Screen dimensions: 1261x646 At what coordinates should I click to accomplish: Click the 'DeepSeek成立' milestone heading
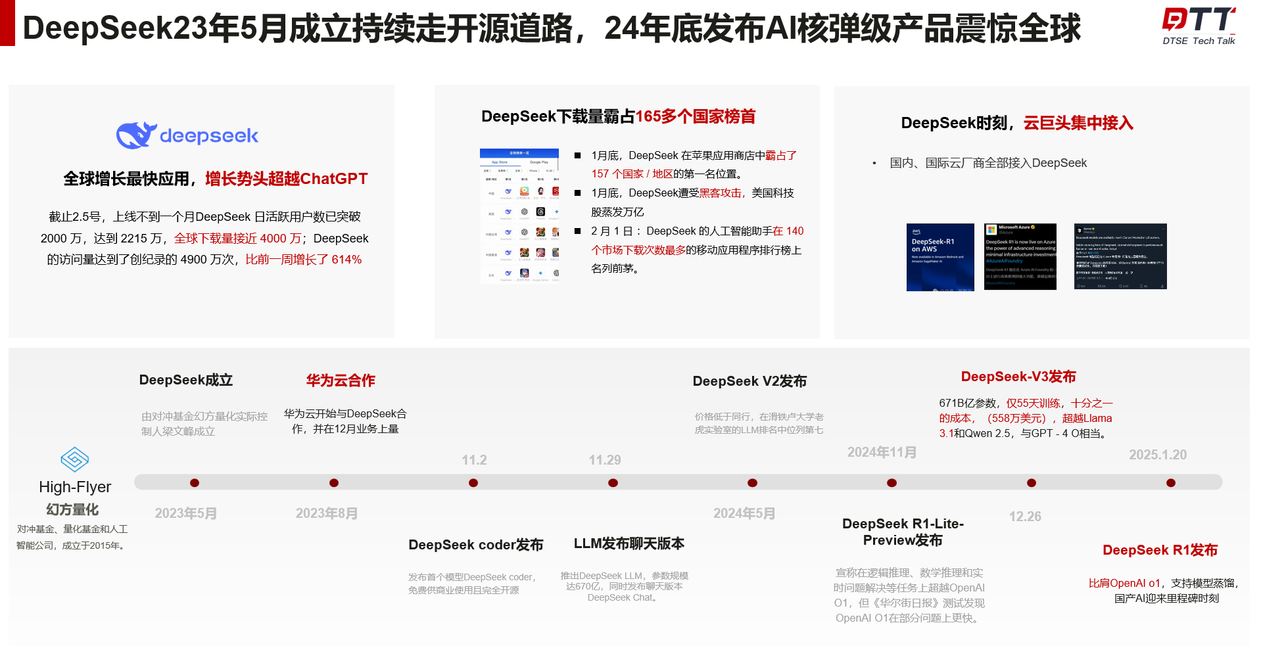pyautogui.click(x=186, y=380)
